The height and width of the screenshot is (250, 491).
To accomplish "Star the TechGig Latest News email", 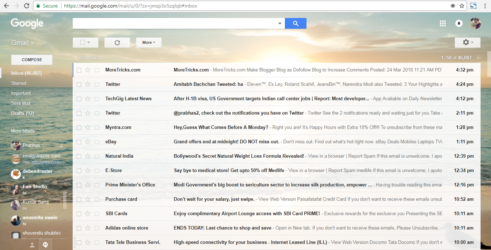I will pyautogui.click(x=88, y=99).
